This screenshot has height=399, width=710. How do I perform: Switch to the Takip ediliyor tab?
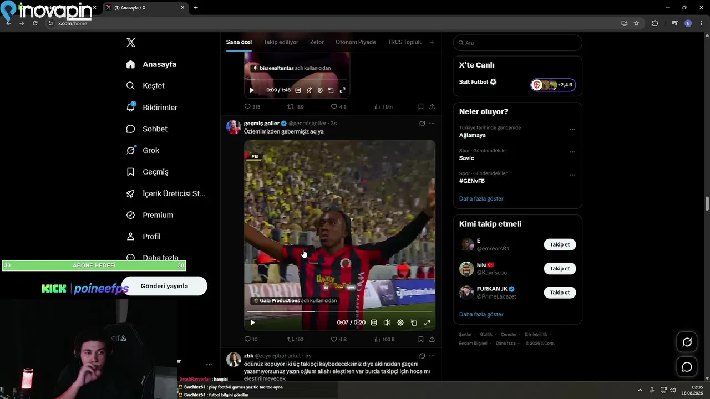[x=281, y=42]
